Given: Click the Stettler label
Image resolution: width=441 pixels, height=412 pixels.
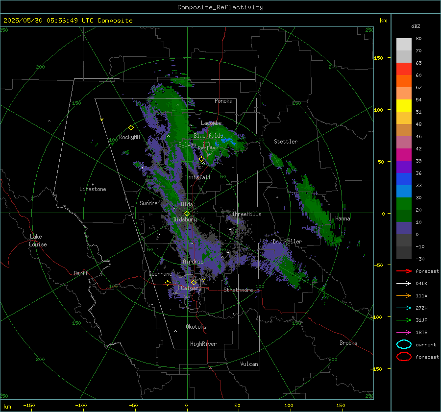Looking at the screenshot, I should [286, 142].
